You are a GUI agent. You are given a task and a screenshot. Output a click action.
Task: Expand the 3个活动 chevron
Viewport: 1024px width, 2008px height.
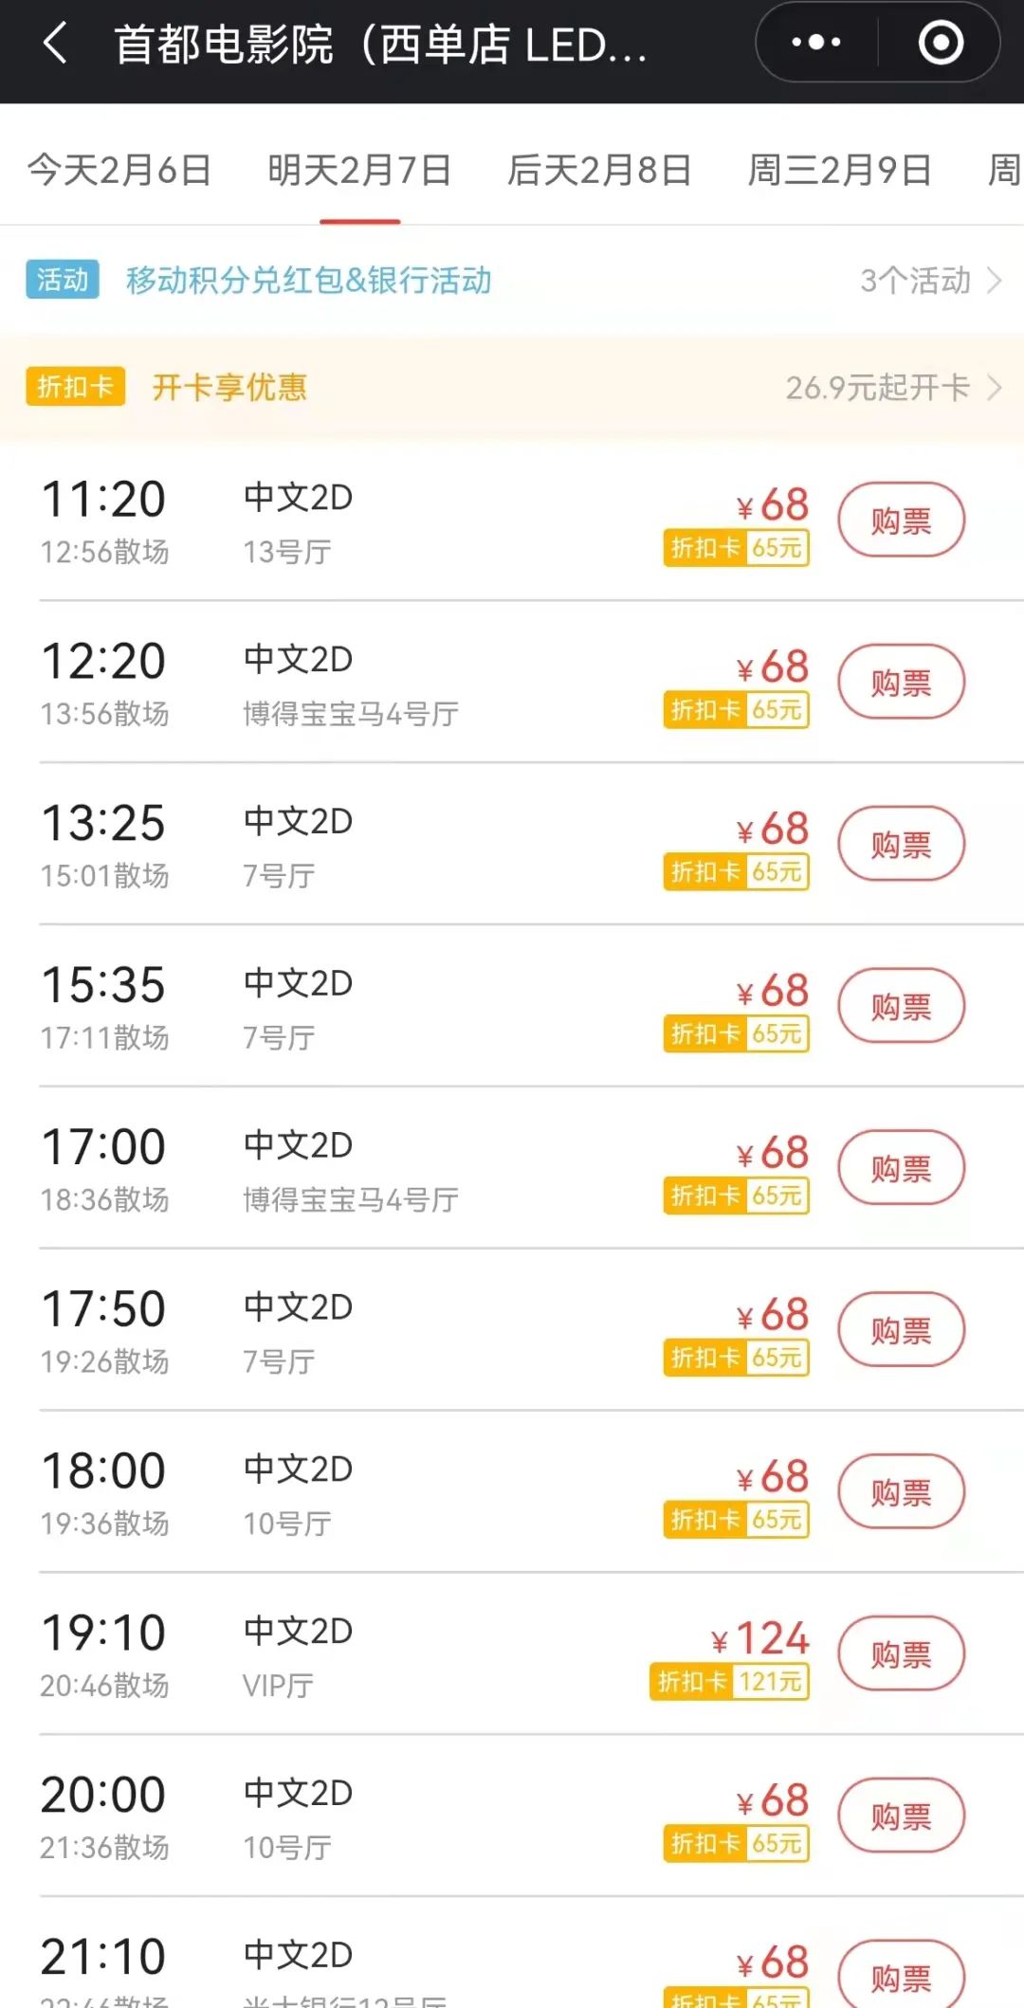pos(994,281)
